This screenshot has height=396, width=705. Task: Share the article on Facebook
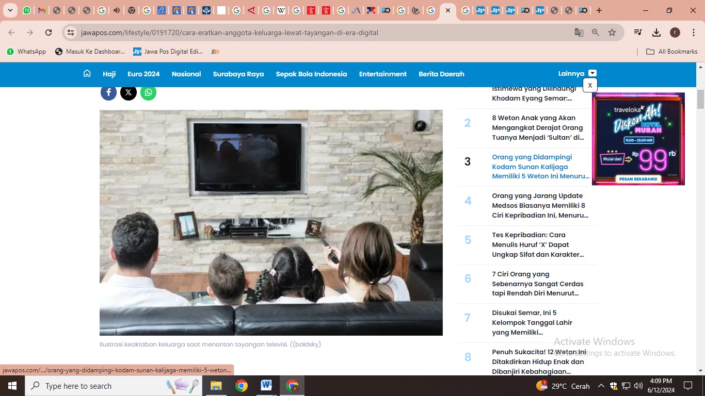coord(108,92)
